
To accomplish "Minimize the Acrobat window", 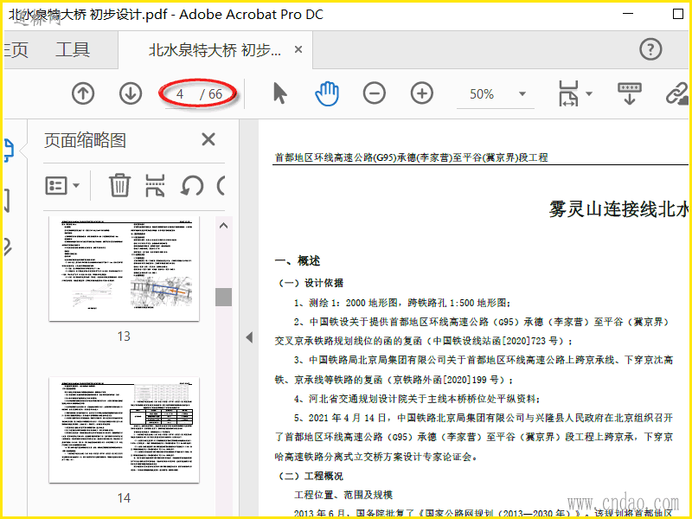I will click(628, 14).
